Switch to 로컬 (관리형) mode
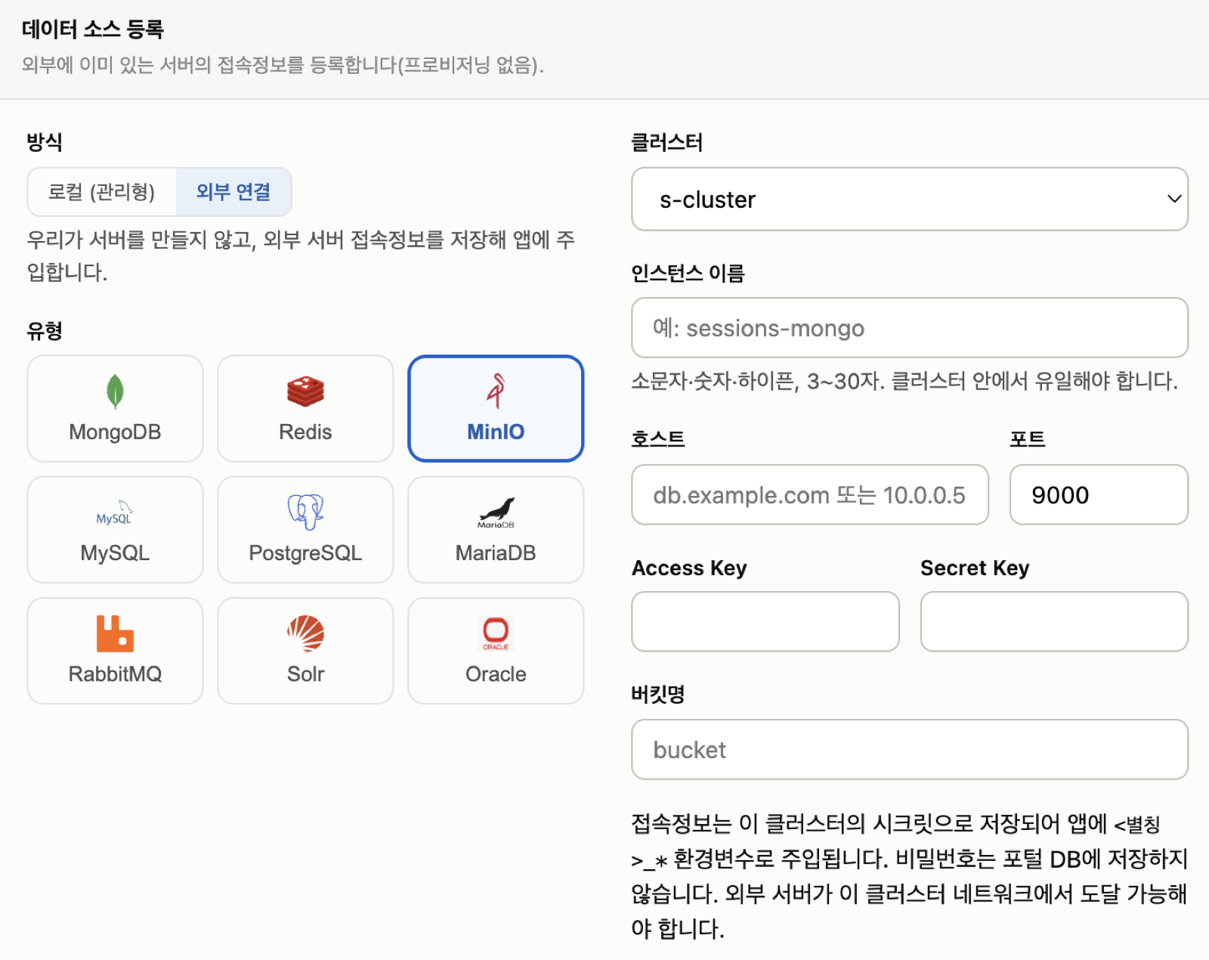The width and height of the screenshot is (1209, 960). point(102,192)
